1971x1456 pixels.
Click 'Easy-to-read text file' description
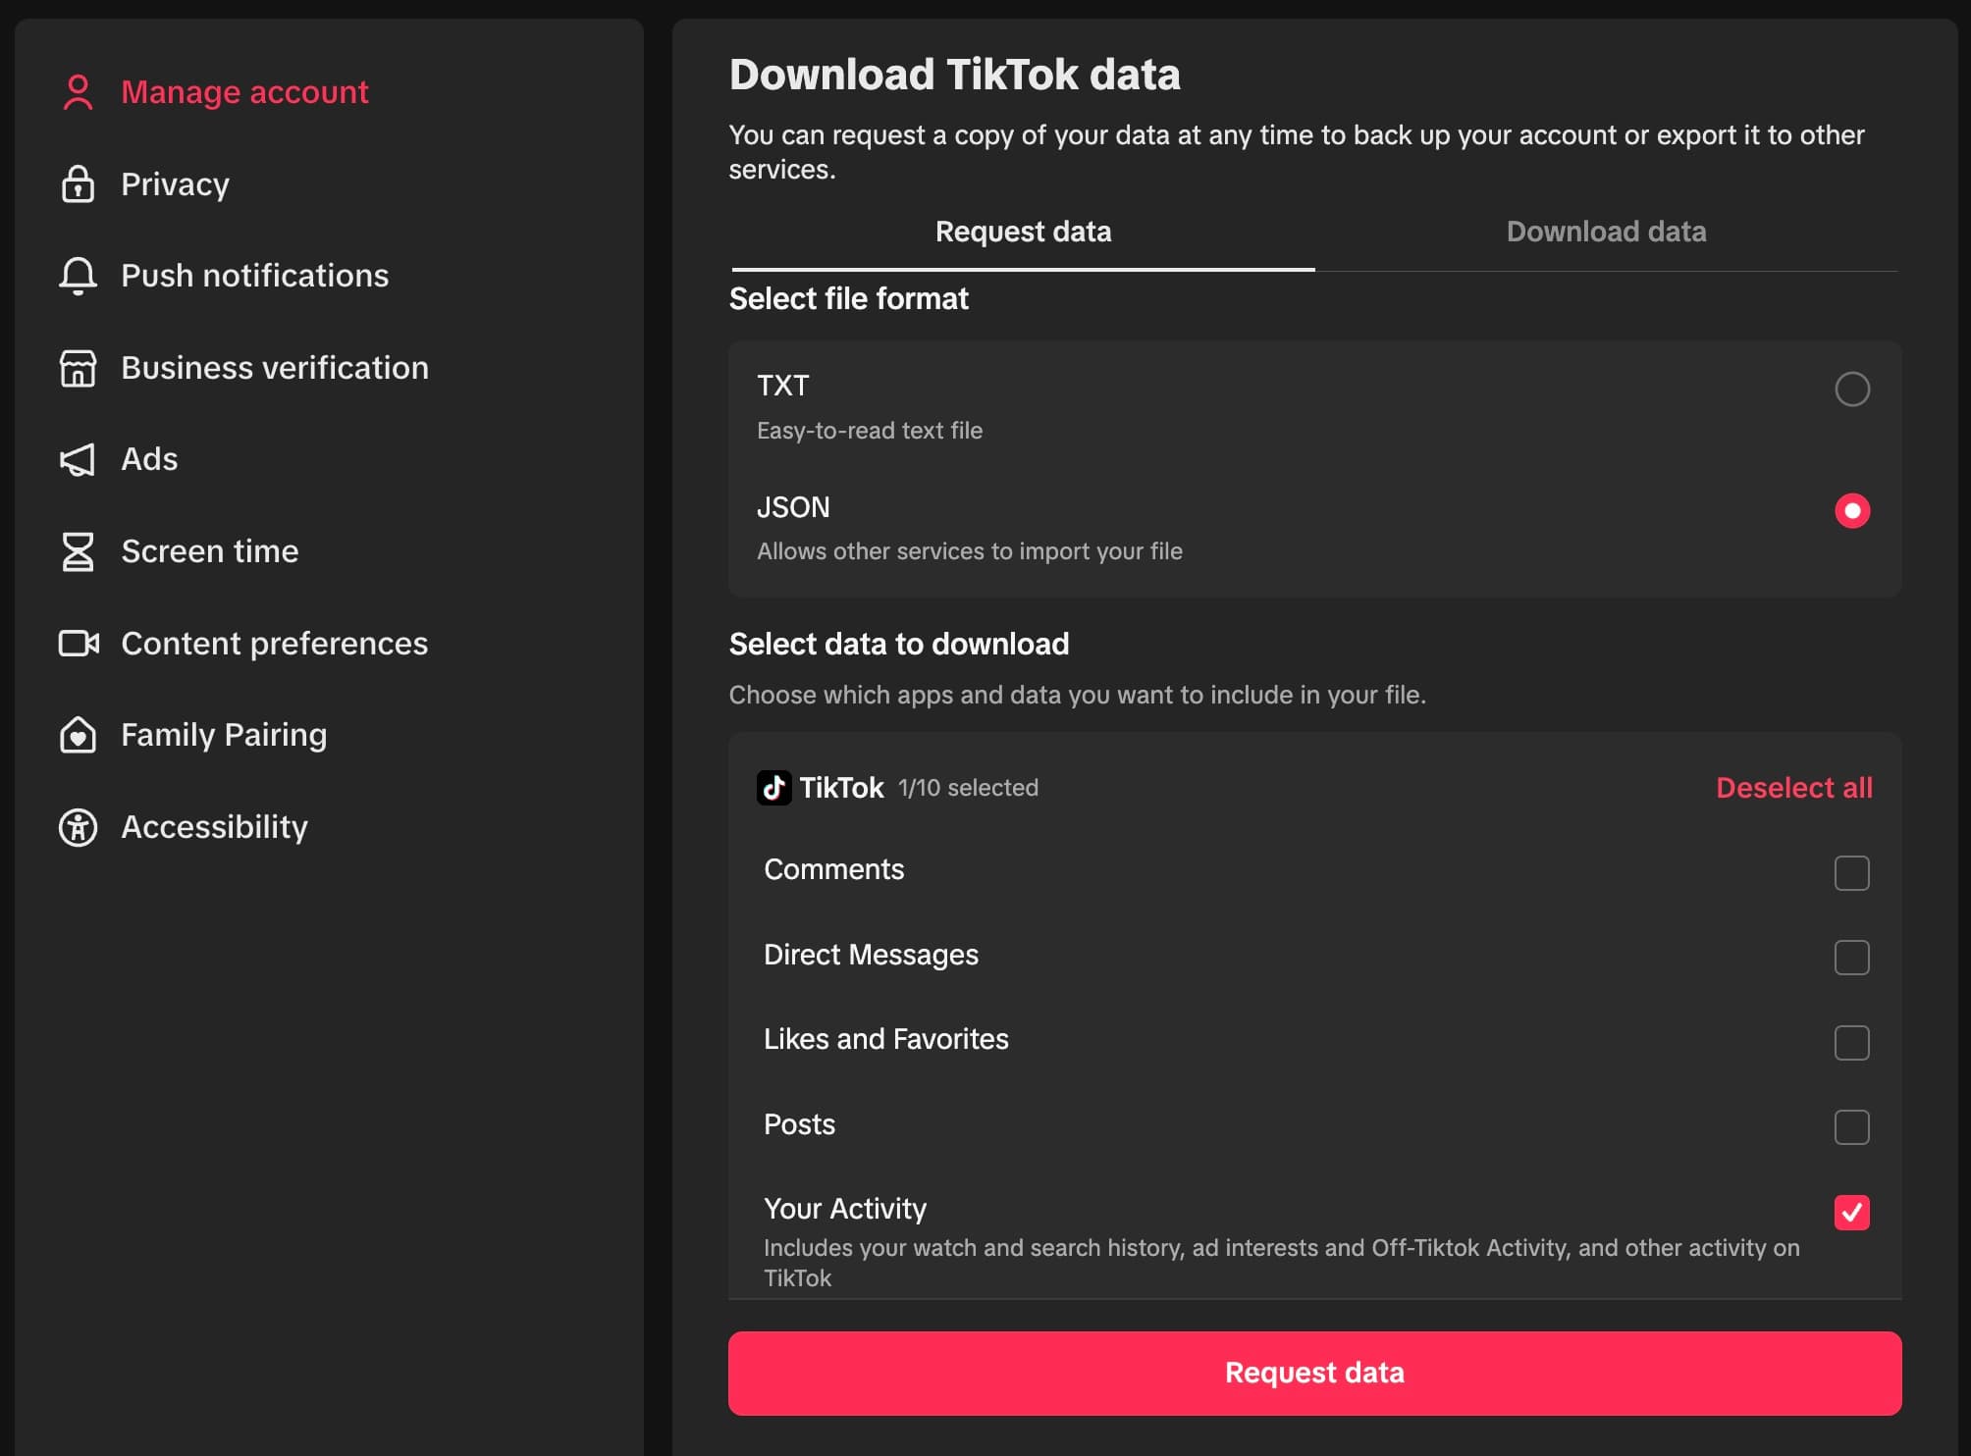870,431
